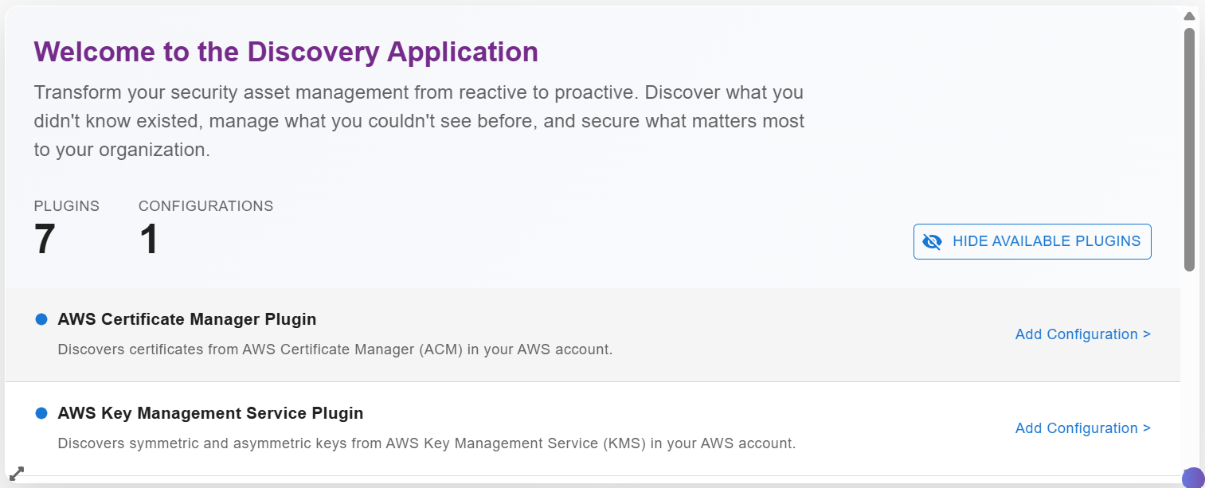Click the expand arrows icon in bottom-left corner
1205x488 pixels.
point(16,474)
